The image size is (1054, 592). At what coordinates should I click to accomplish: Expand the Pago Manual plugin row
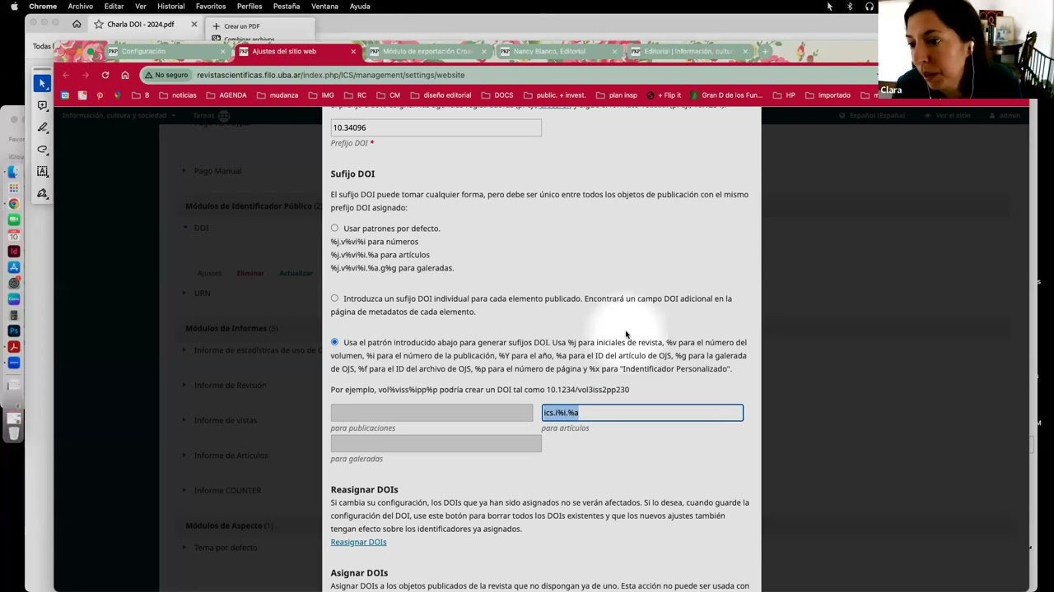point(184,171)
